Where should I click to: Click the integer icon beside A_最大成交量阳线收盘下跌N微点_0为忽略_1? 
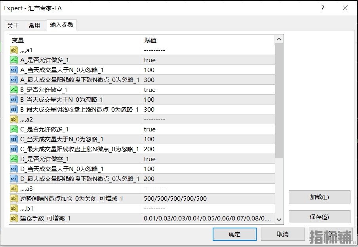pyautogui.click(x=14, y=80)
